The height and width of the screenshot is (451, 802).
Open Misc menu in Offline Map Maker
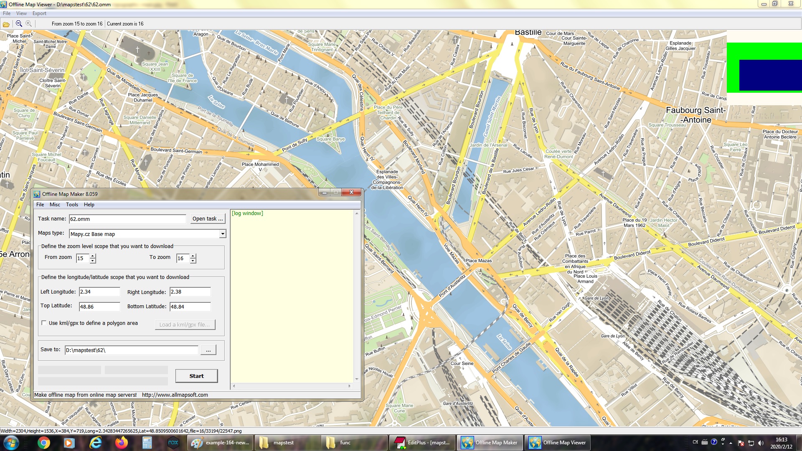[55, 205]
